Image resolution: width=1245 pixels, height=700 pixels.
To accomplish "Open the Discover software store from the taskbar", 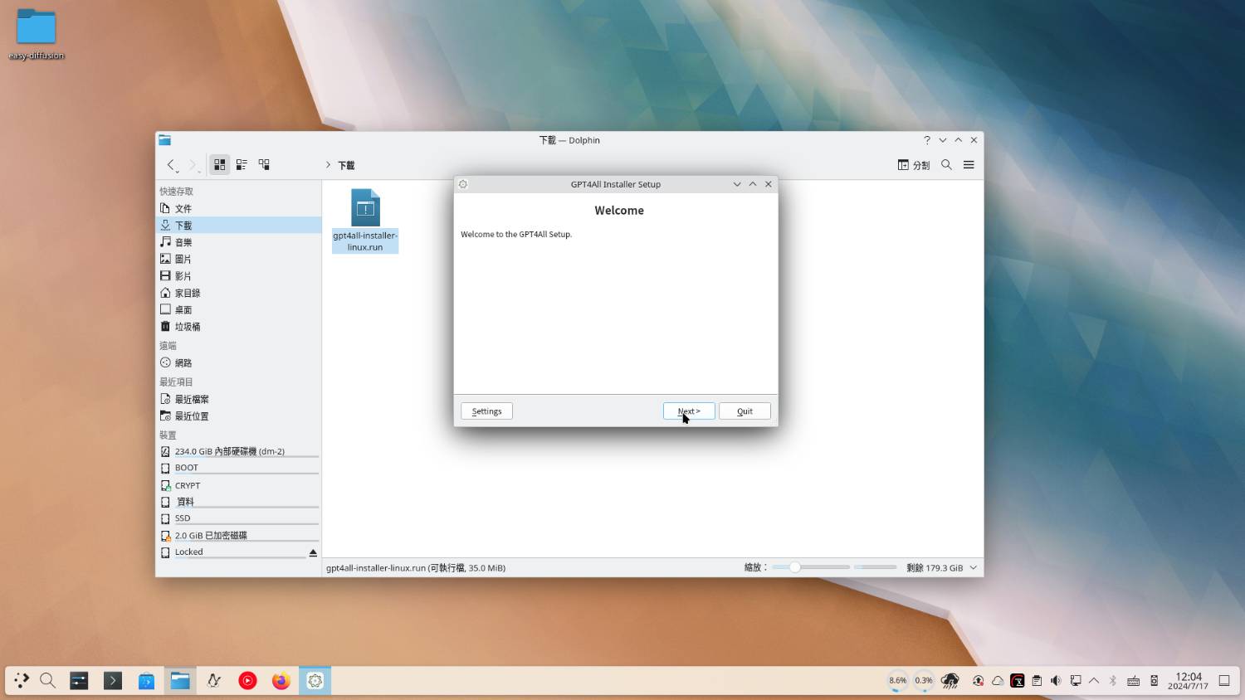I will [x=146, y=681].
